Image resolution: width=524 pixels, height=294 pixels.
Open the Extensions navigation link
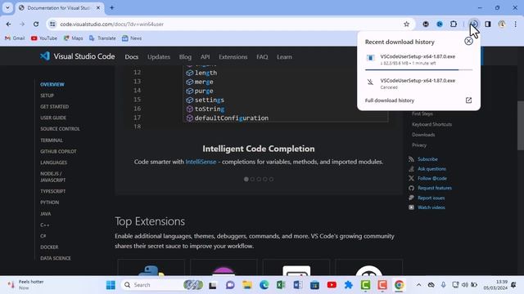(233, 57)
